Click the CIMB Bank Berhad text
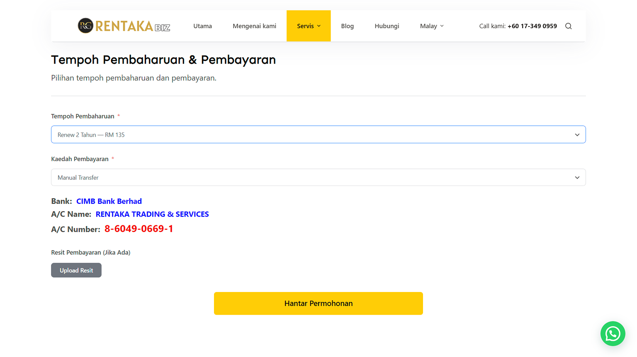This screenshot has height=357, width=637. coord(109,201)
